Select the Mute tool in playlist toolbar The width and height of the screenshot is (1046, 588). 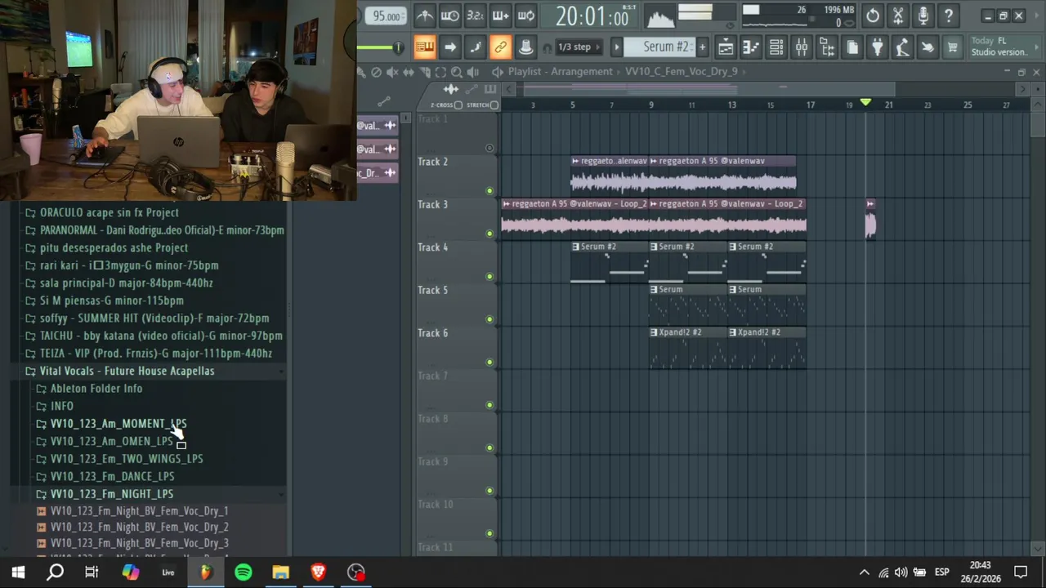[392, 72]
